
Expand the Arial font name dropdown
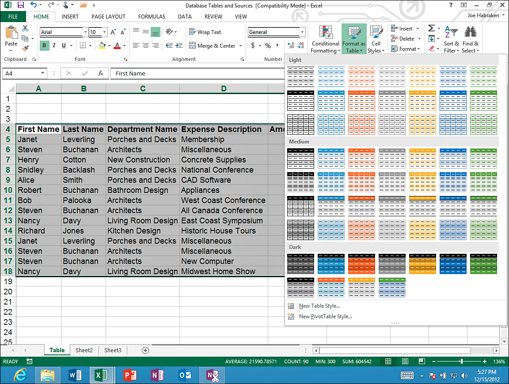coord(85,32)
